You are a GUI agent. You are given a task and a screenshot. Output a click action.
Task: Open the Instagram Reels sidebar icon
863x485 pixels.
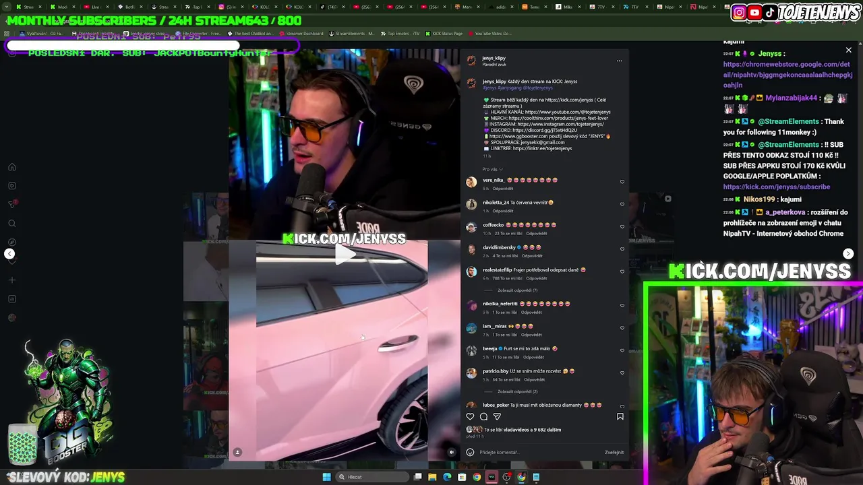[12, 186]
